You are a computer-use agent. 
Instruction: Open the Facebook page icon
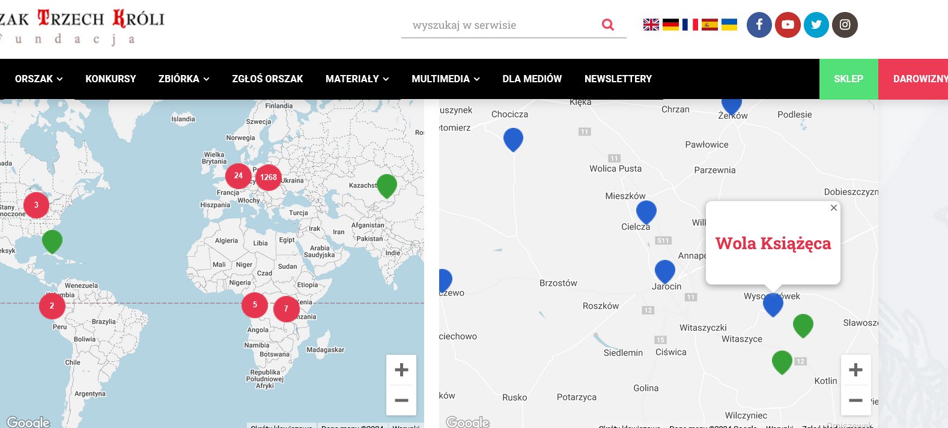point(759,25)
